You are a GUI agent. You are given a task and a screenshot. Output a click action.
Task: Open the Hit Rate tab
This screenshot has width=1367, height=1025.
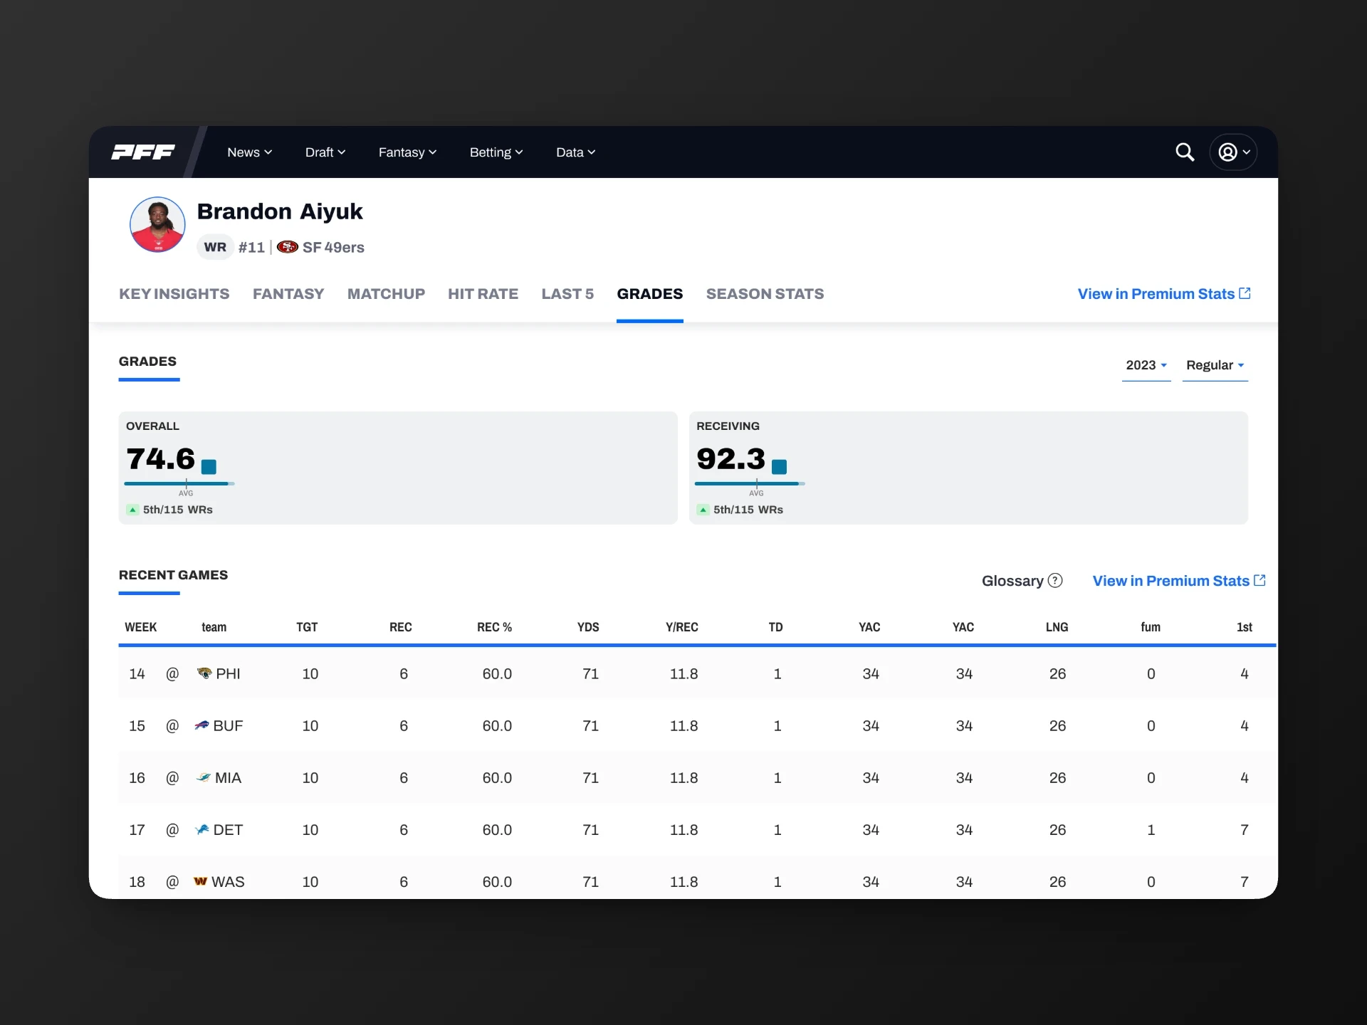(x=483, y=294)
